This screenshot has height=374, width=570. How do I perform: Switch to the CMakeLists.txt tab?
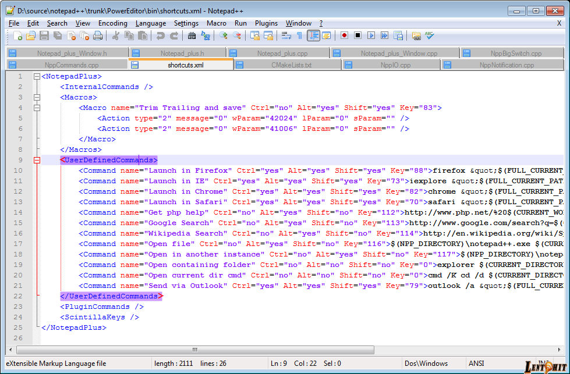tap(288, 65)
